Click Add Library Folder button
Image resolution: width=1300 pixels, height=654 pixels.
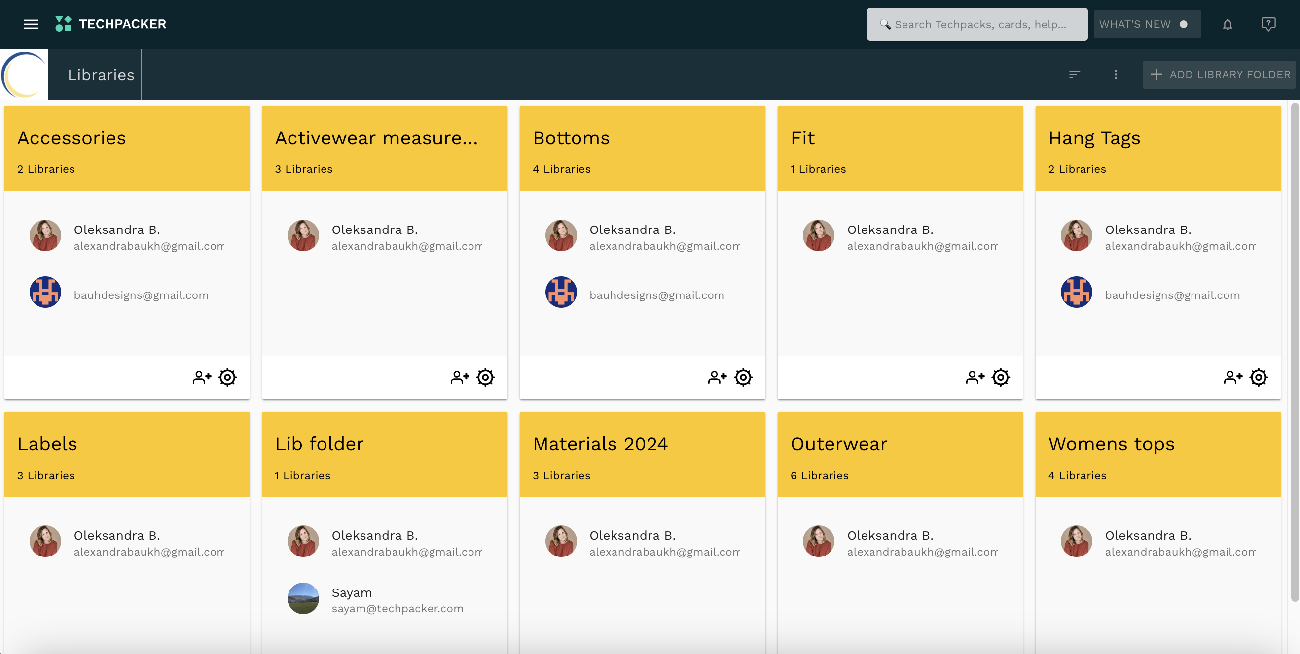(x=1219, y=74)
